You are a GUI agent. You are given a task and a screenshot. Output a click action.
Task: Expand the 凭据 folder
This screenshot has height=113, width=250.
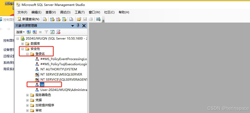click(x=28, y=100)
